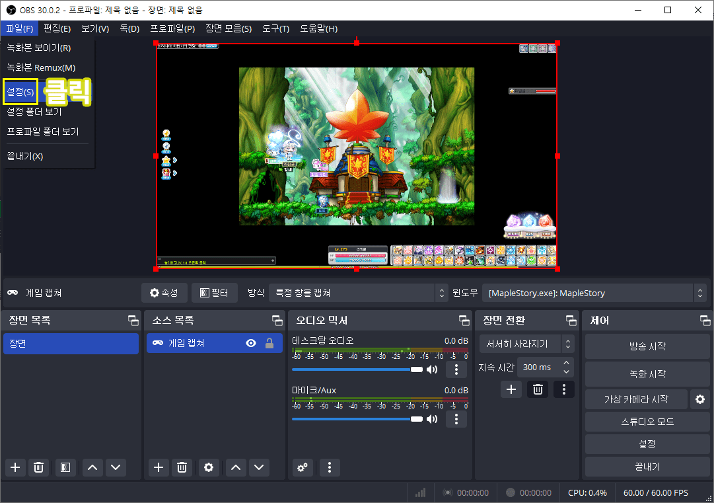
Task: Open the 파일(F) menu
Action: click(20, 28)
